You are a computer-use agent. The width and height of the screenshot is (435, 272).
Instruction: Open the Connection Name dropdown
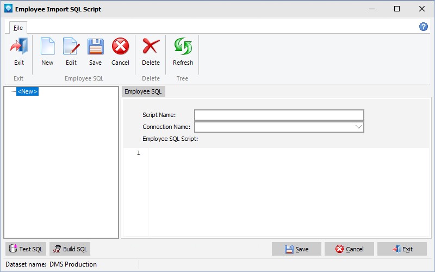click(x=358, y=127)
